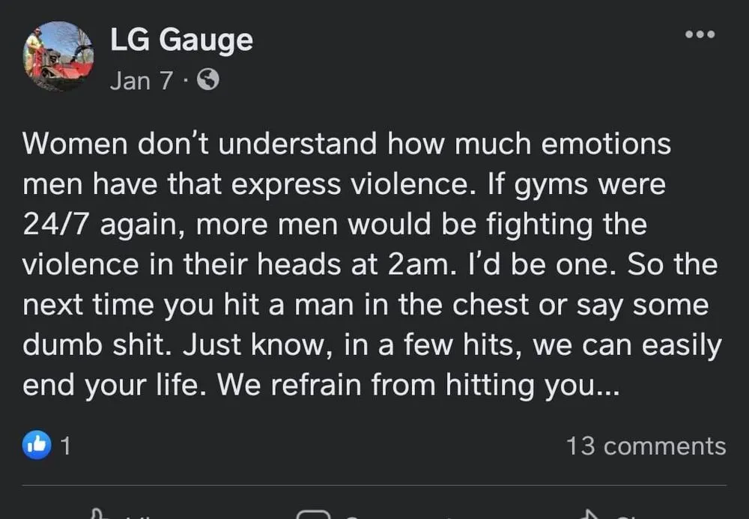This screenshot has width=749, height=519.
Task: Open the 13 comments link
Action: click(x=646, y=446)
